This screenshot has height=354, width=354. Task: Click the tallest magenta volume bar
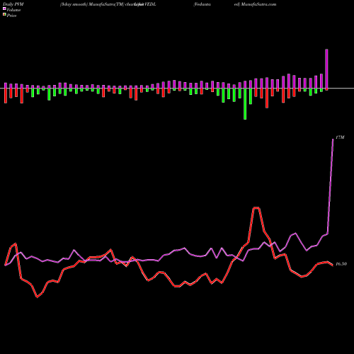[326, 69]
